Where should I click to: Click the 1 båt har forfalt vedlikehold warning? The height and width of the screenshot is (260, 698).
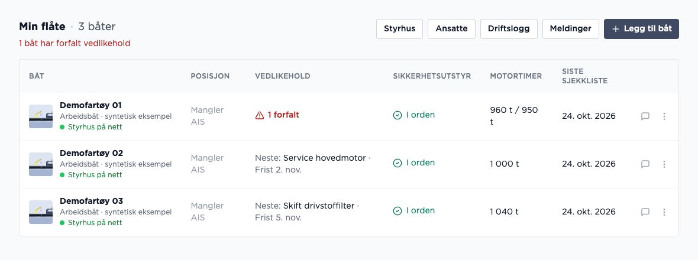click(x=75, y=44)
